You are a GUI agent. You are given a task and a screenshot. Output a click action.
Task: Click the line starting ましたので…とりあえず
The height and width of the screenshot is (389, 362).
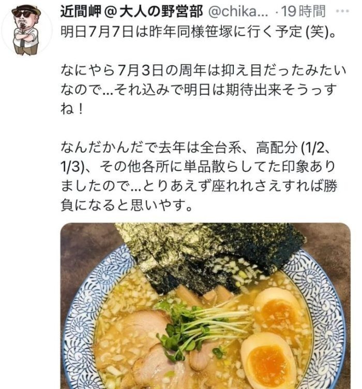[199, 186]
